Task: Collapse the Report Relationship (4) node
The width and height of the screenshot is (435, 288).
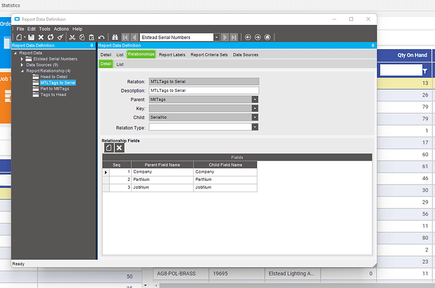Action: [22, 71]
